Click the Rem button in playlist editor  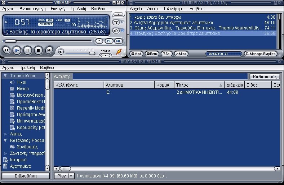(x=152, y=54)
